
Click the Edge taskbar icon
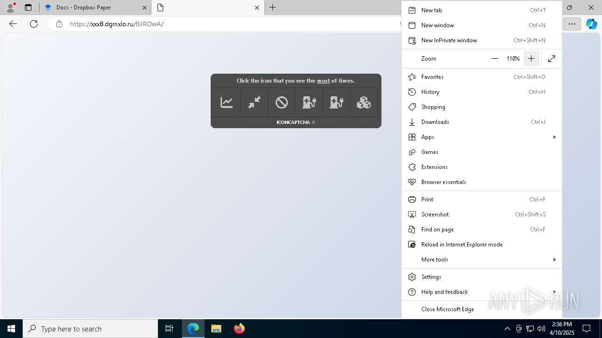pyautogui.click(x=193, y=329)
